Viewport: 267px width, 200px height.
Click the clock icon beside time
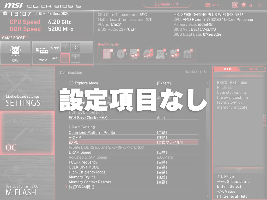(x=5, y=14)
